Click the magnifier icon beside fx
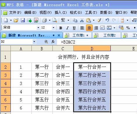This screenshot has width=137, height=114. (46, 42)
